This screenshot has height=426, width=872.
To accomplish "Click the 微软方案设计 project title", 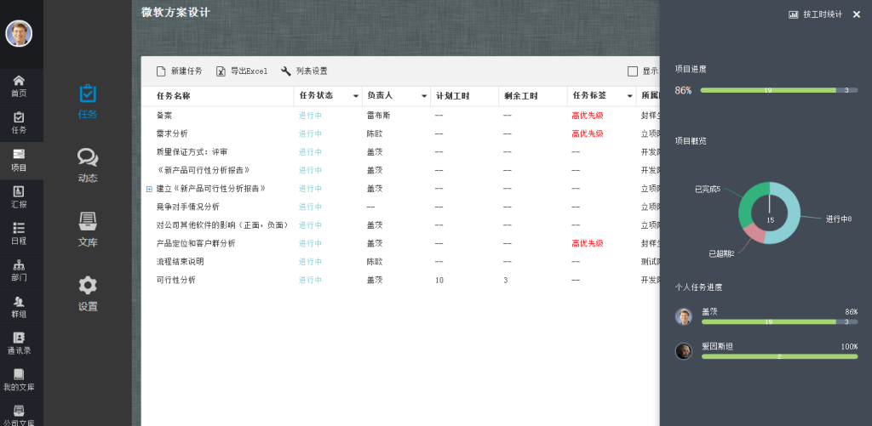I will coord(175,12).
